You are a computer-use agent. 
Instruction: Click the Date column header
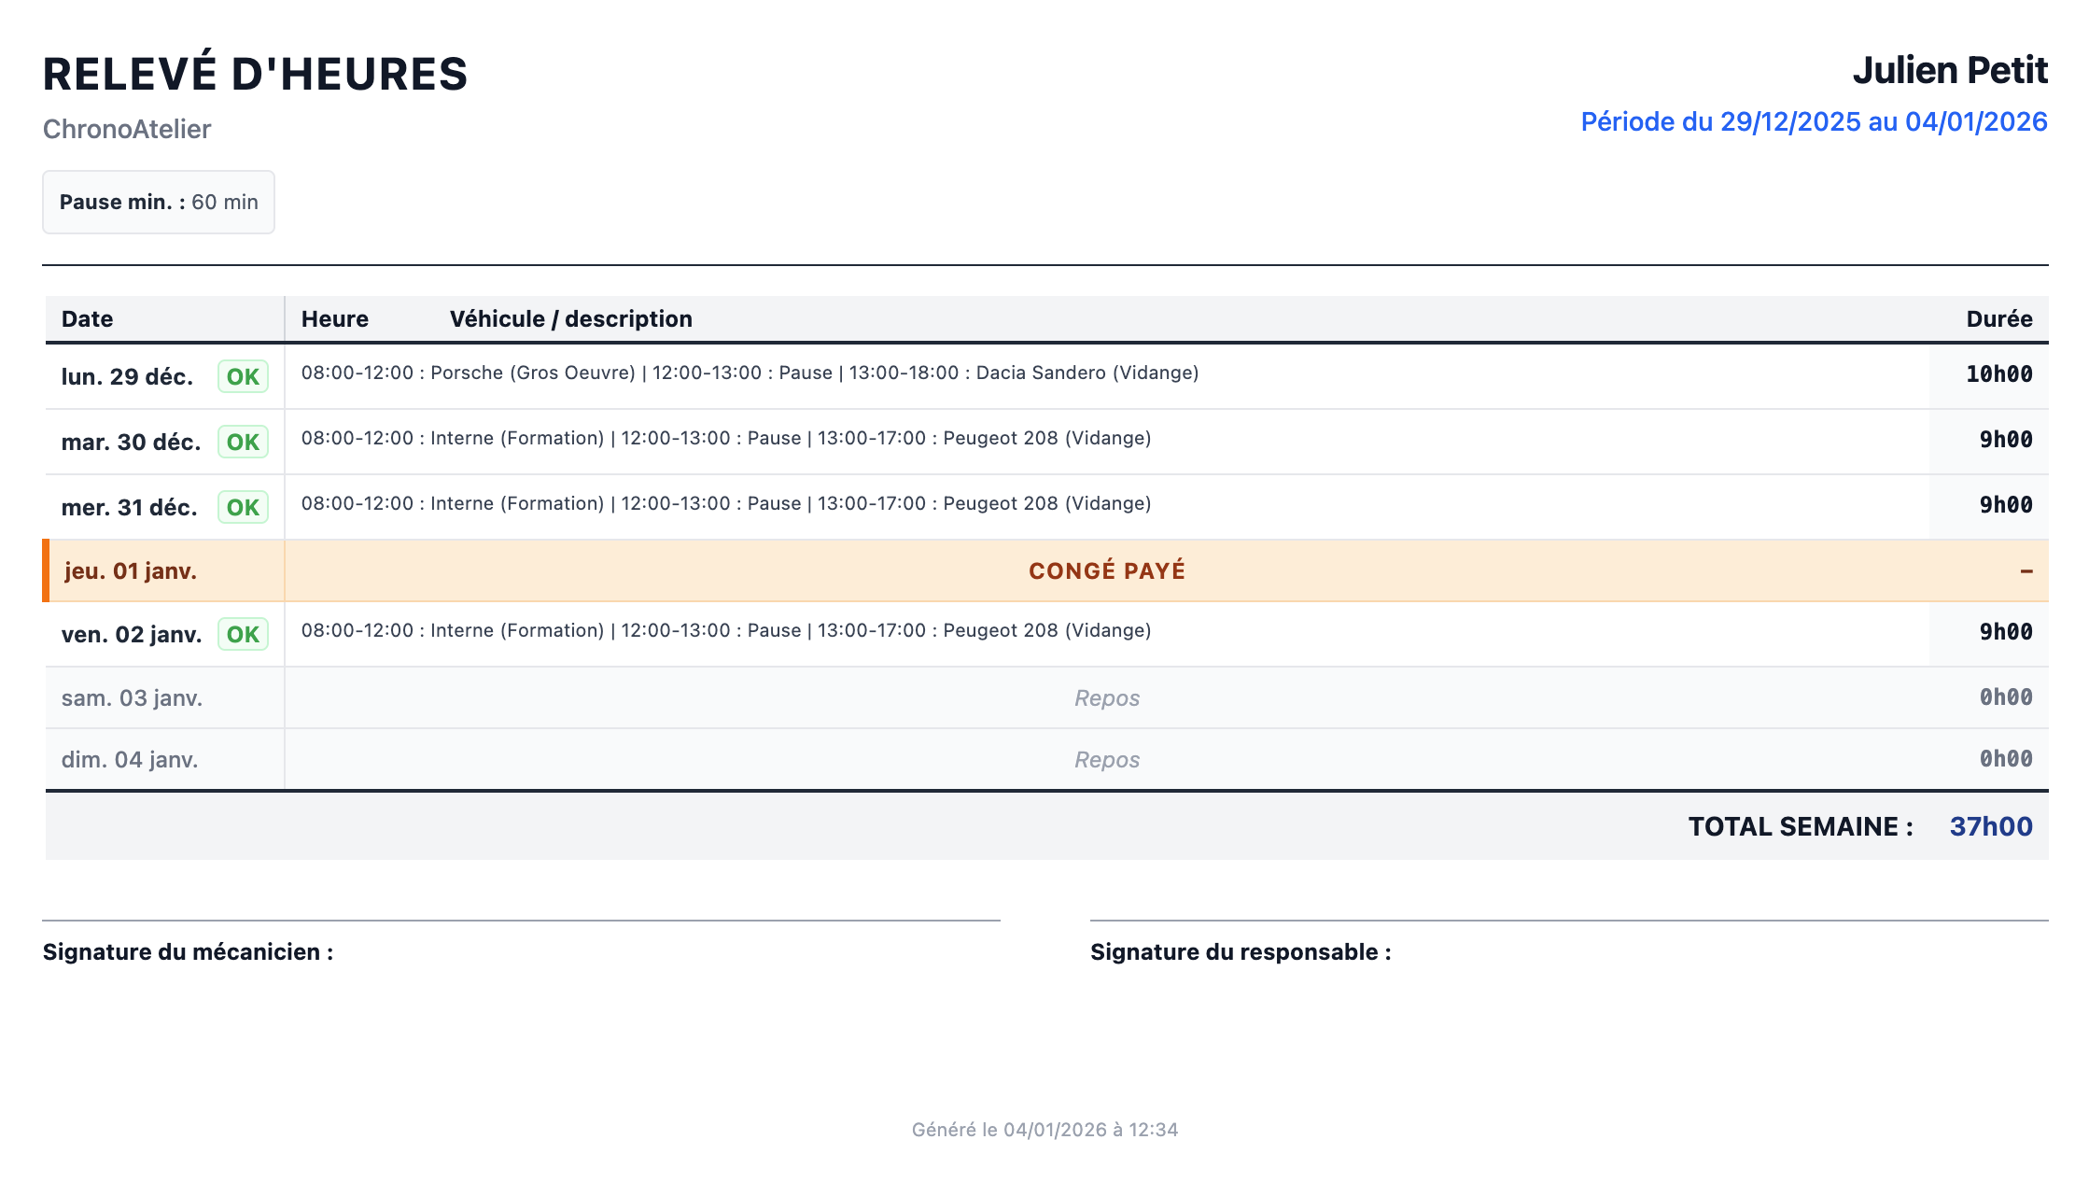click(87, 318)
